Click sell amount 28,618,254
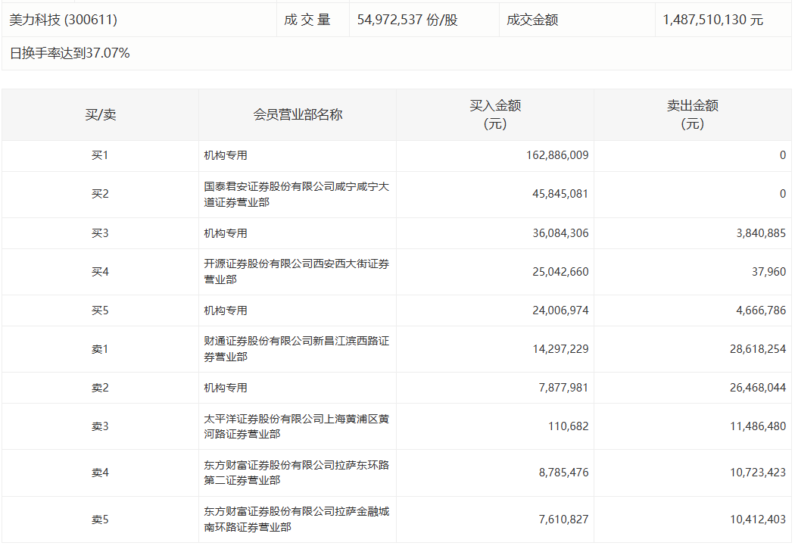Viewport: 795px width, 546px height. point(758,349)
